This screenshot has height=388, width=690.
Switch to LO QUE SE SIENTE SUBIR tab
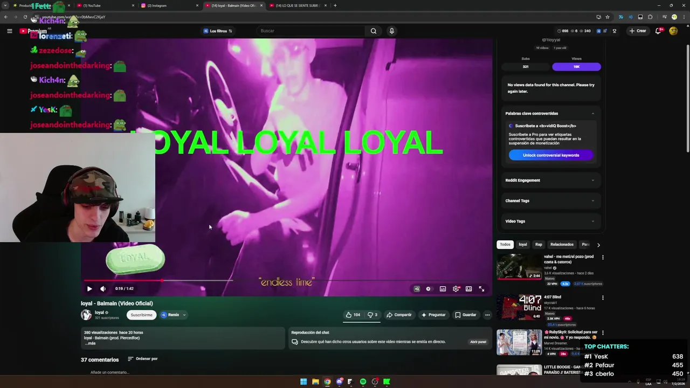click(x=296, y=5)
